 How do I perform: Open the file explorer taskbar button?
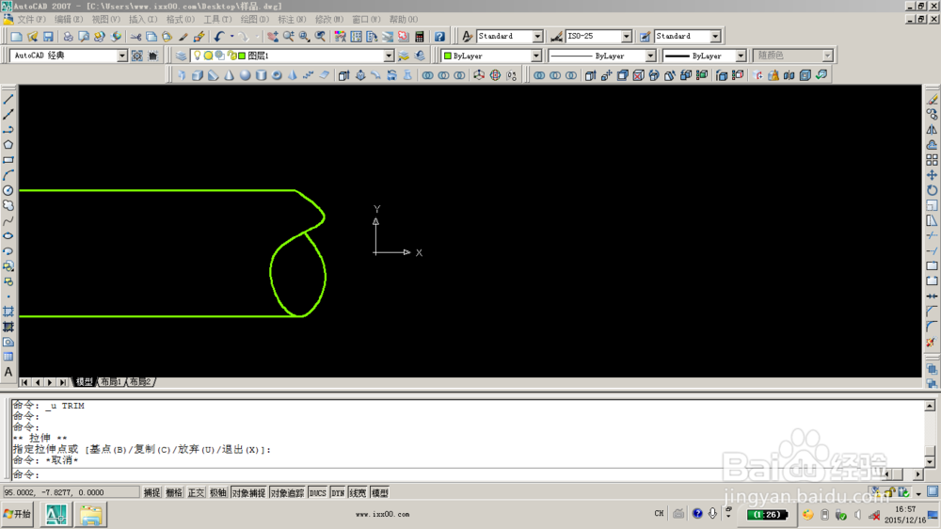(x=90, y=515)
